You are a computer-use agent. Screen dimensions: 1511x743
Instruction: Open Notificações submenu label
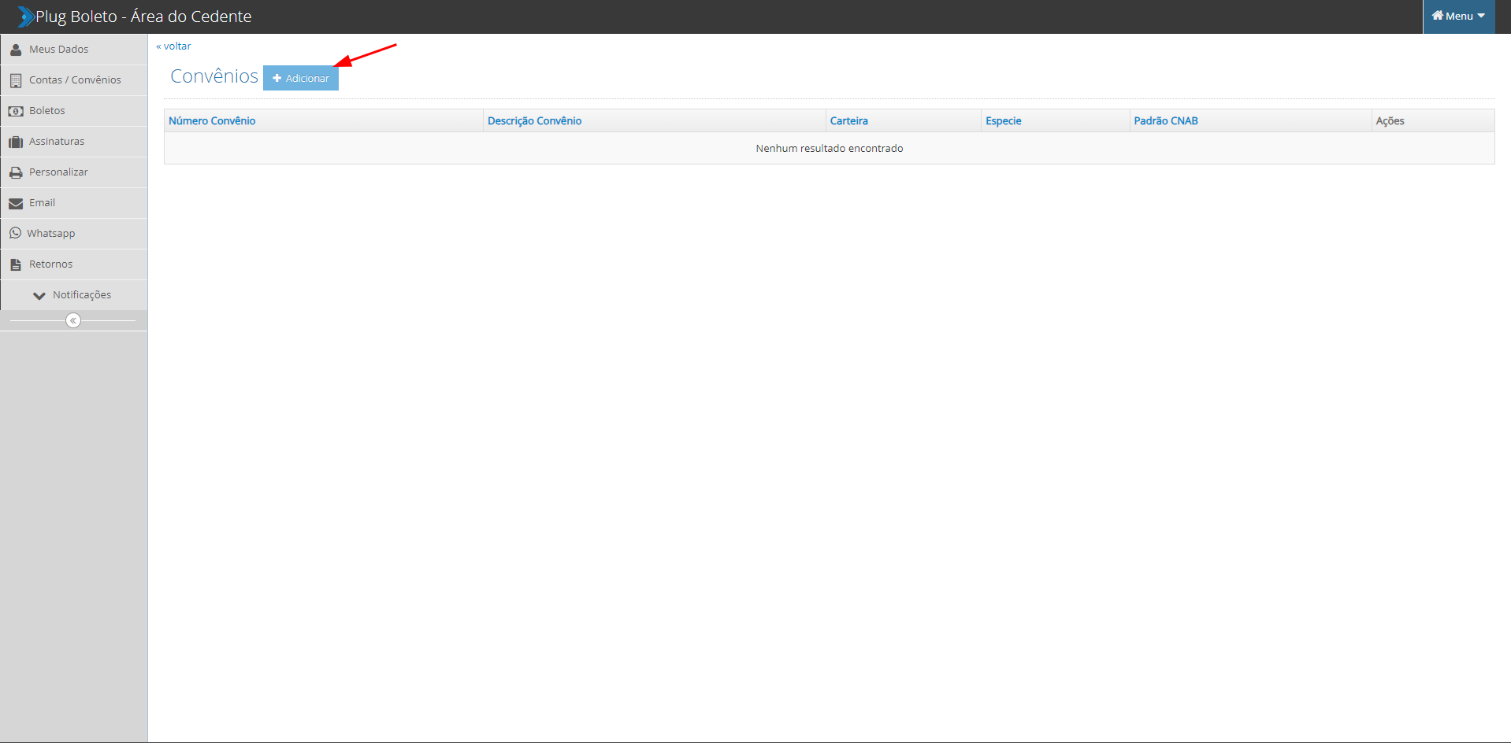pos(82,295)
